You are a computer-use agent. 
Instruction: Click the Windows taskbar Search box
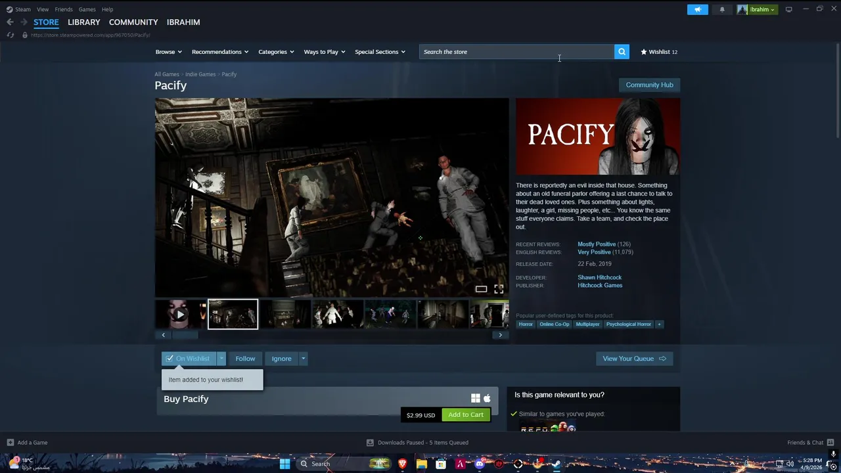344,464
